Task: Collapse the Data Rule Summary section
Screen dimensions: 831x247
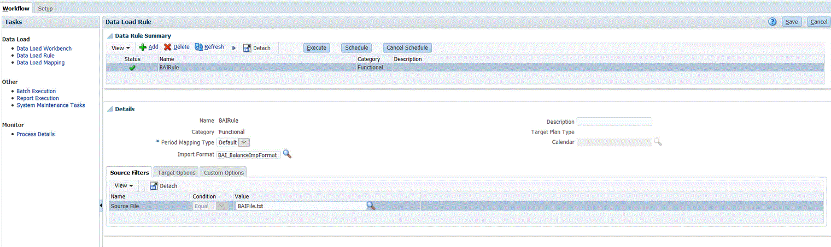Action: (x=109, y=36)
